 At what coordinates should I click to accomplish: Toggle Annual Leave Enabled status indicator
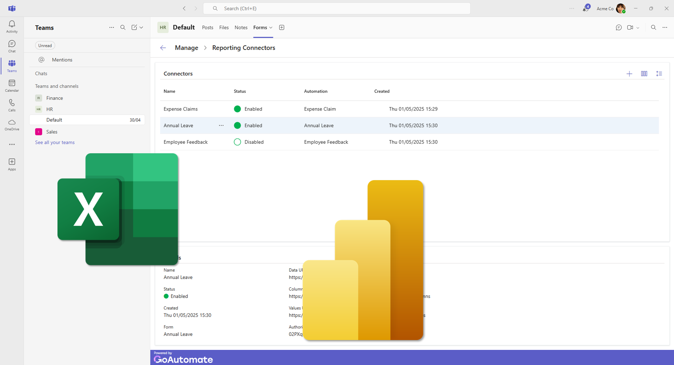pyautogui.click(x=237, y=125)
